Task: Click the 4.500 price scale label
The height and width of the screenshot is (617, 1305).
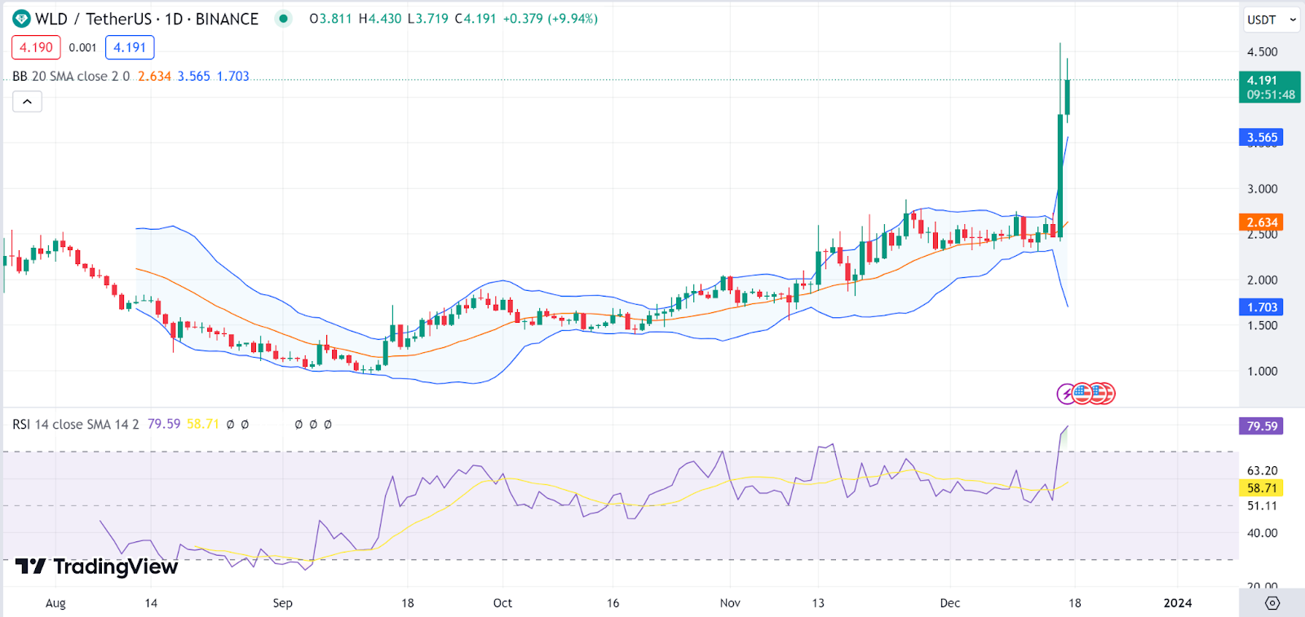Action: coord(1262,52)
